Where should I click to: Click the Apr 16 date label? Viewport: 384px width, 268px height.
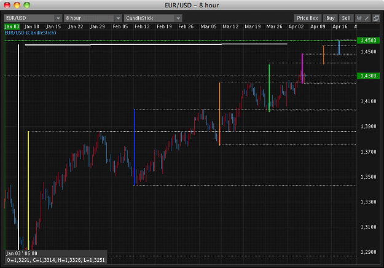point(340,26)
